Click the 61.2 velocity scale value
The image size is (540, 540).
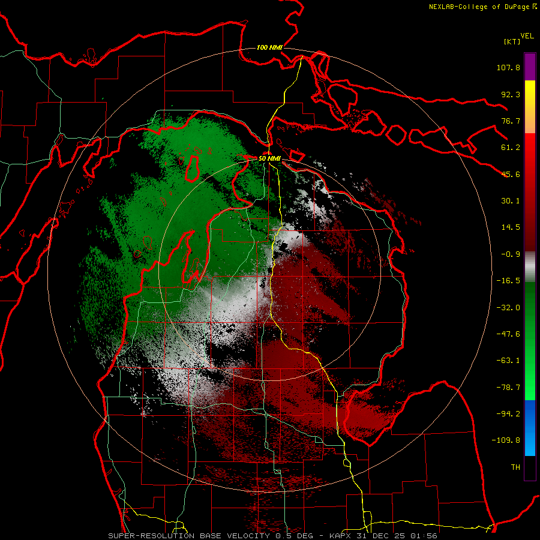511,148
